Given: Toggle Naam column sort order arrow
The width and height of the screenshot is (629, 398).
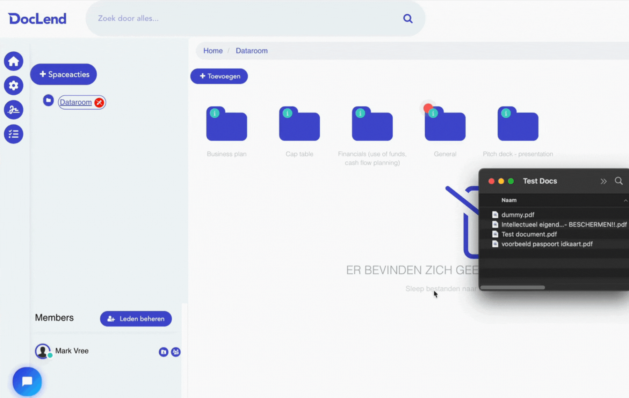Looking at the screenshot, I should pos(626,200).
